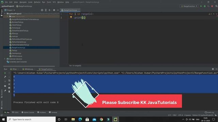Select ClientTest.py in project tree
The width and height of the screenshot is (218, 122).
(17, 25)
